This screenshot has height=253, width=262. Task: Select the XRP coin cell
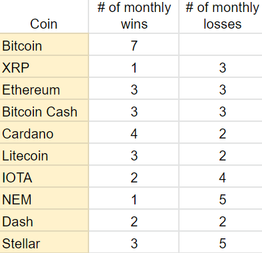coord(44,67)
